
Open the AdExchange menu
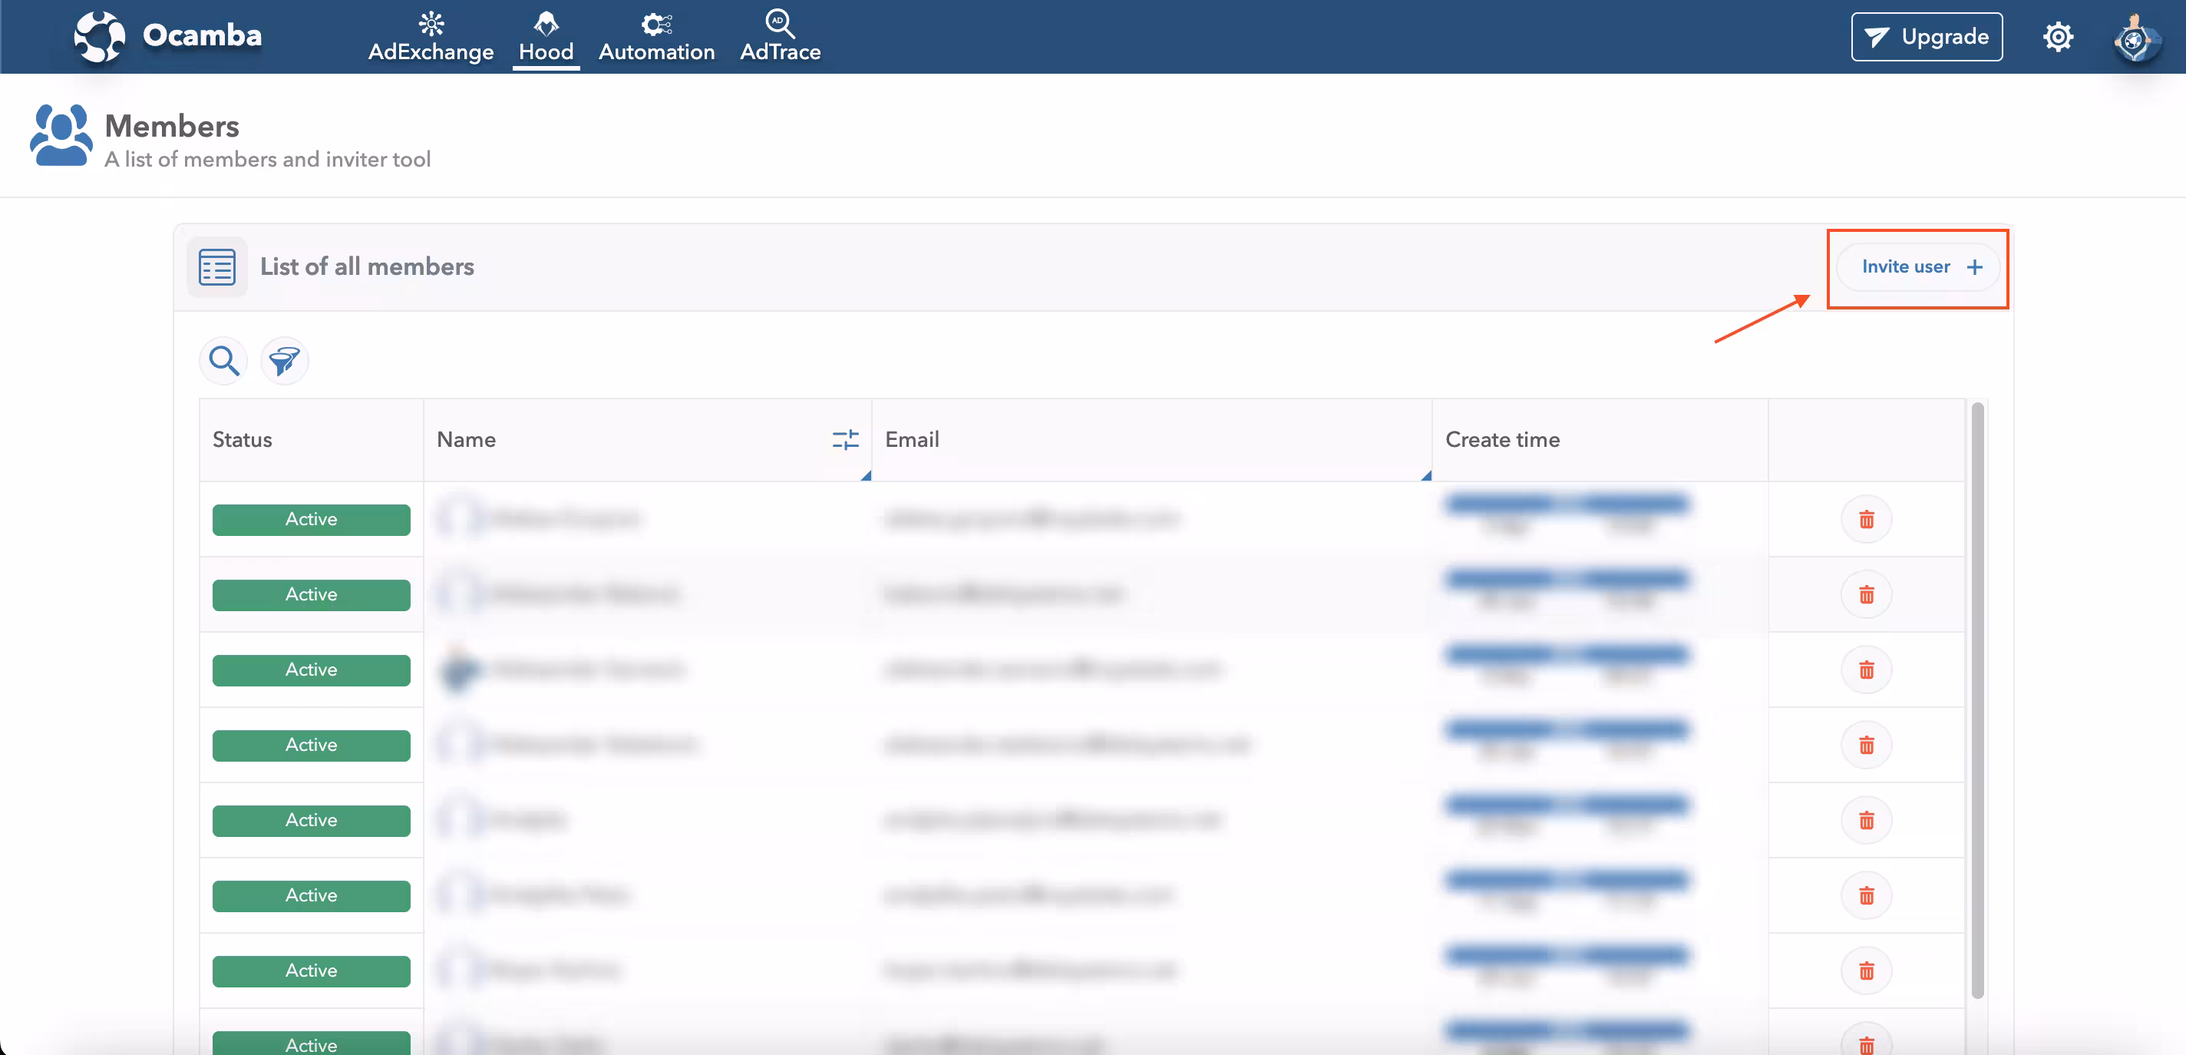(x=431, y=37)
